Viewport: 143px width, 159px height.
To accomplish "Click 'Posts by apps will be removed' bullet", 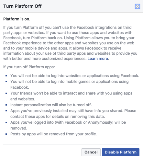I will point(54,134).
